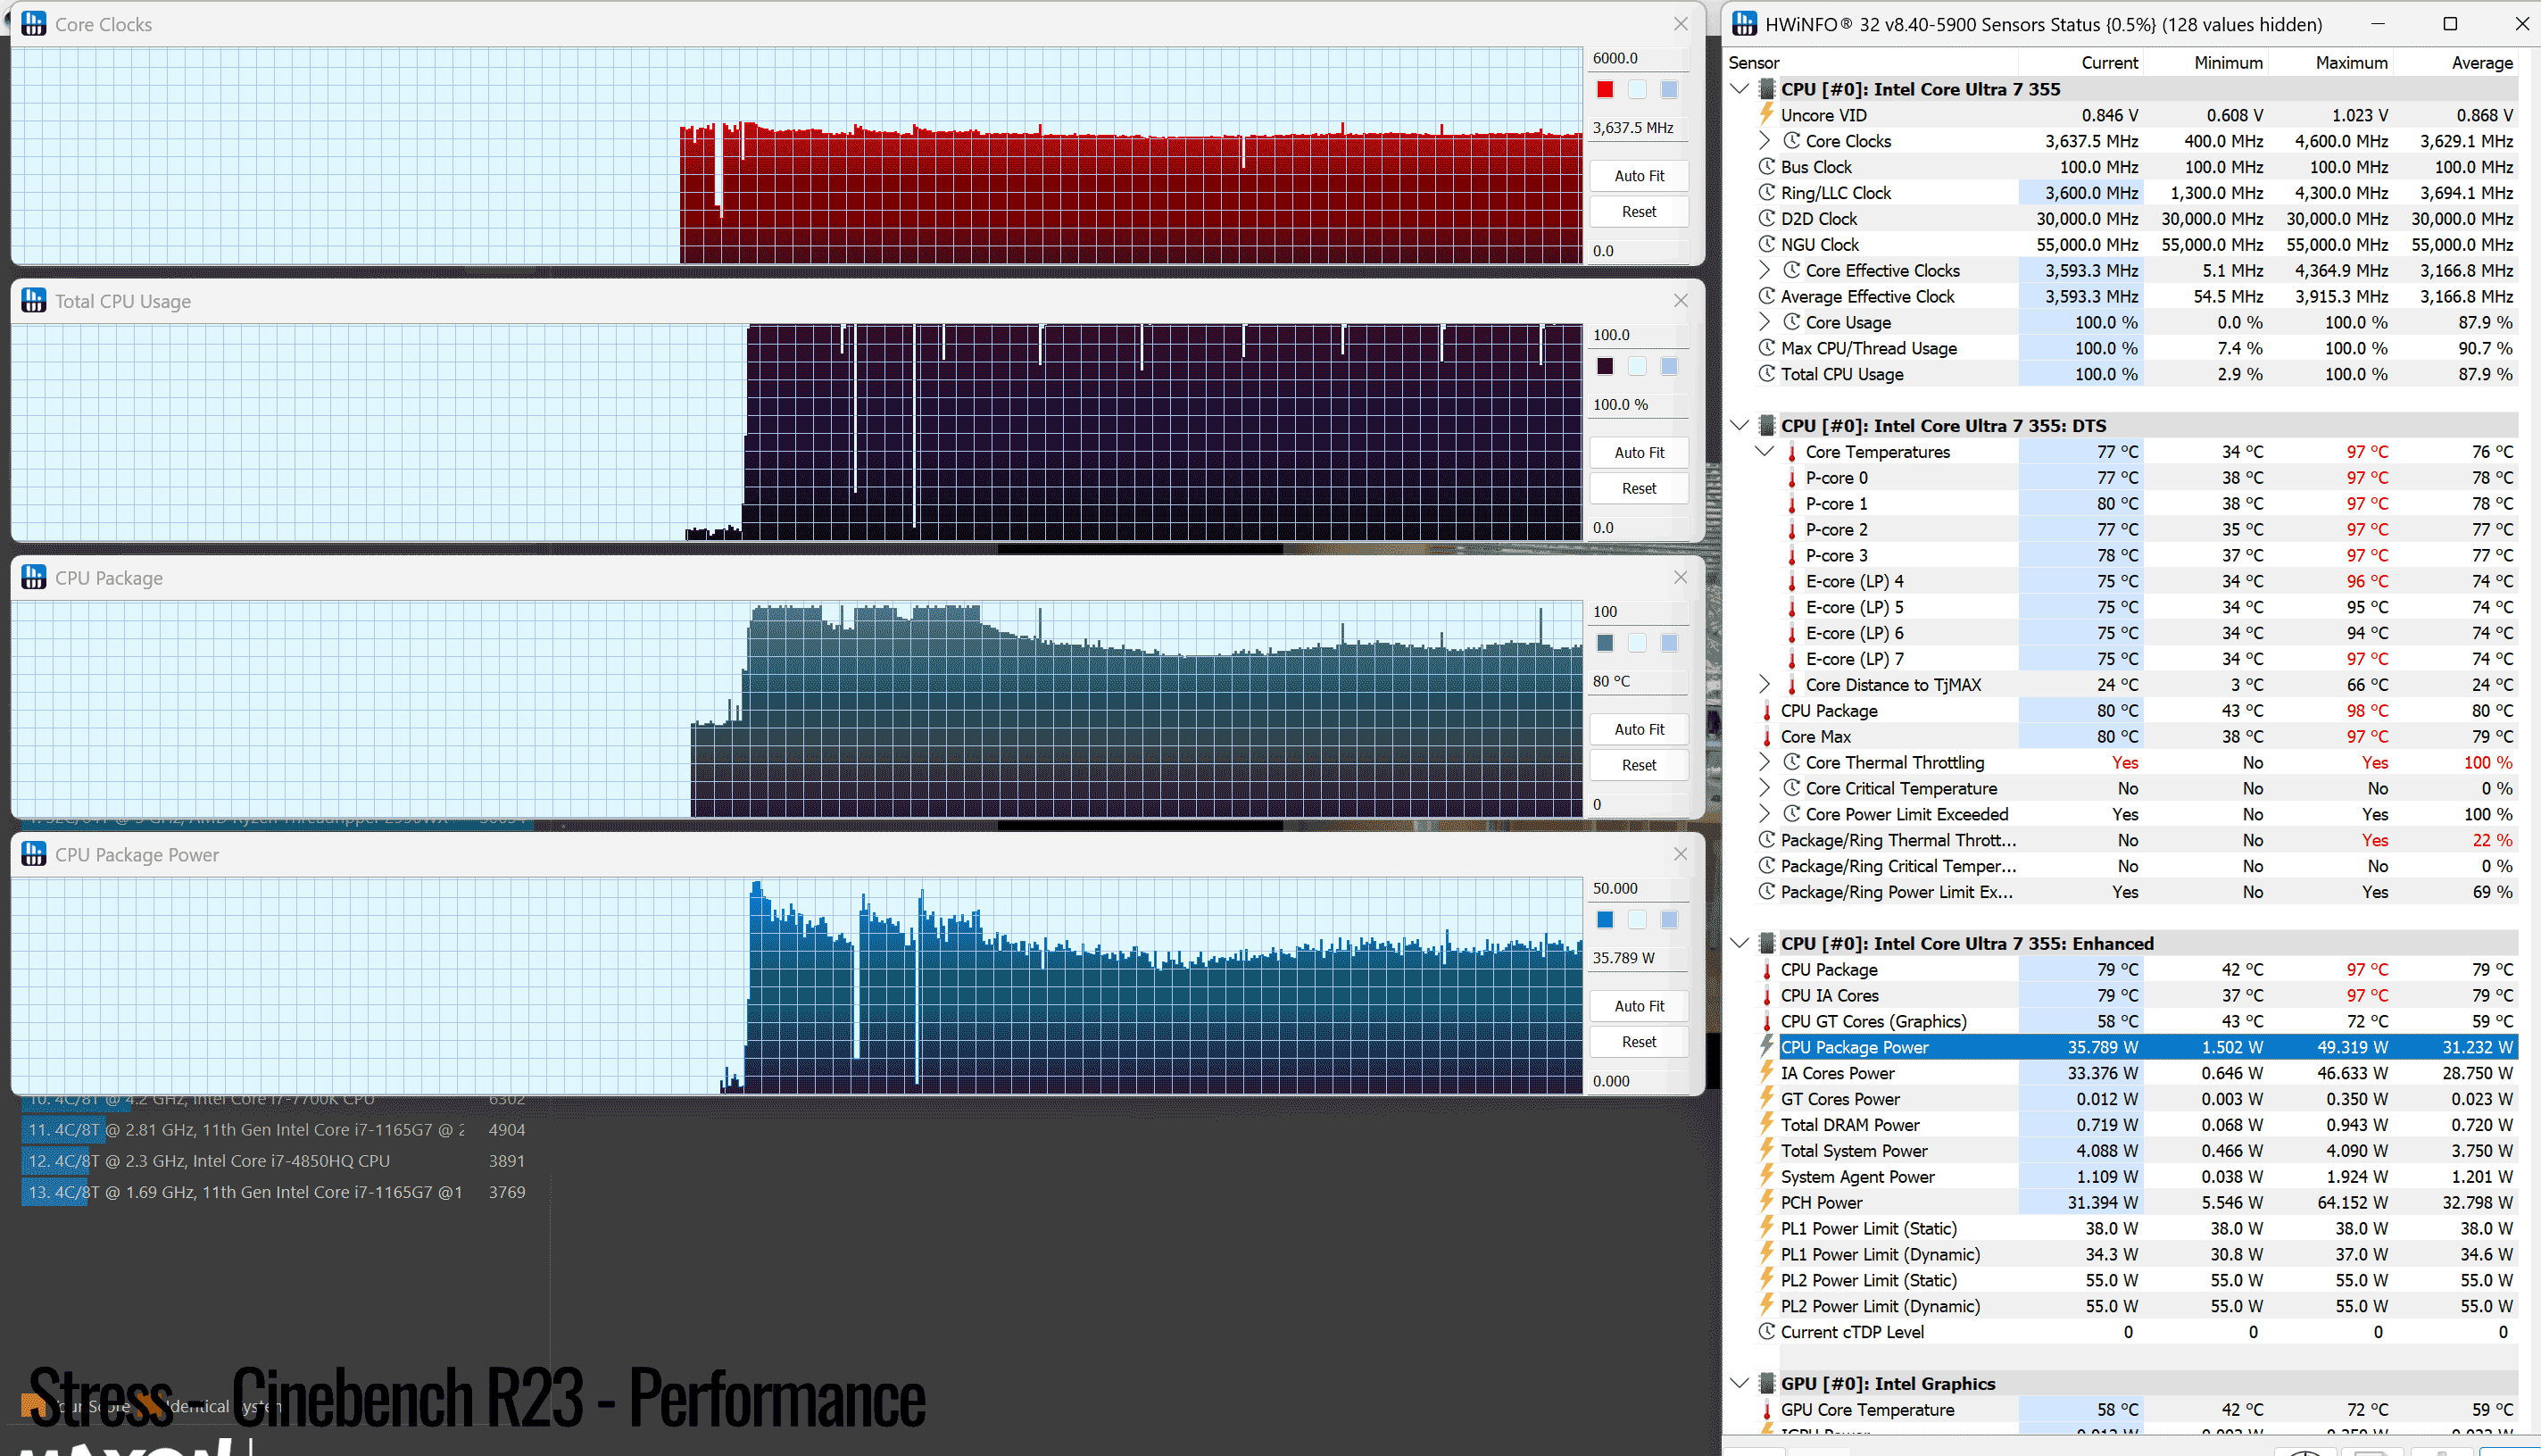Click Auto Fit in Core Clocks graph
Screen dimensions: 2541x1456
1640,176
